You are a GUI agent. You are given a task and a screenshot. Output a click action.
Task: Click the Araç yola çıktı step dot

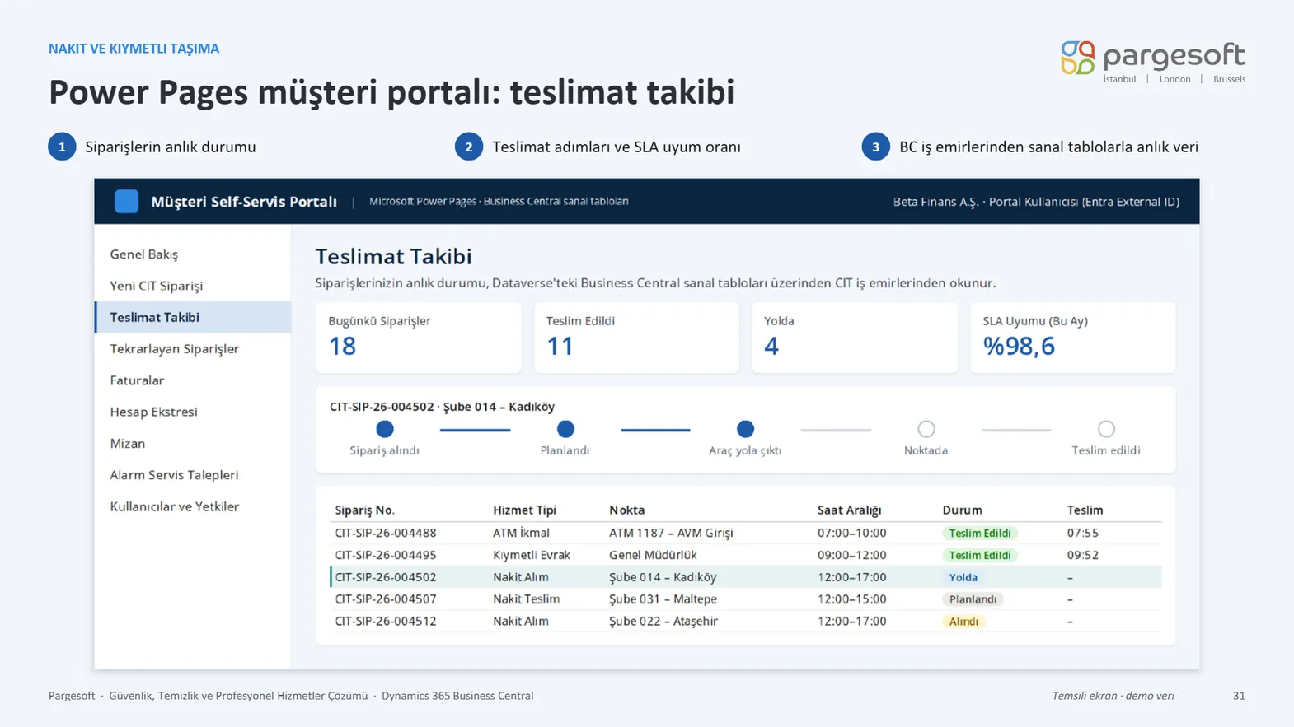pyautogui.click(x=746, y=429)
